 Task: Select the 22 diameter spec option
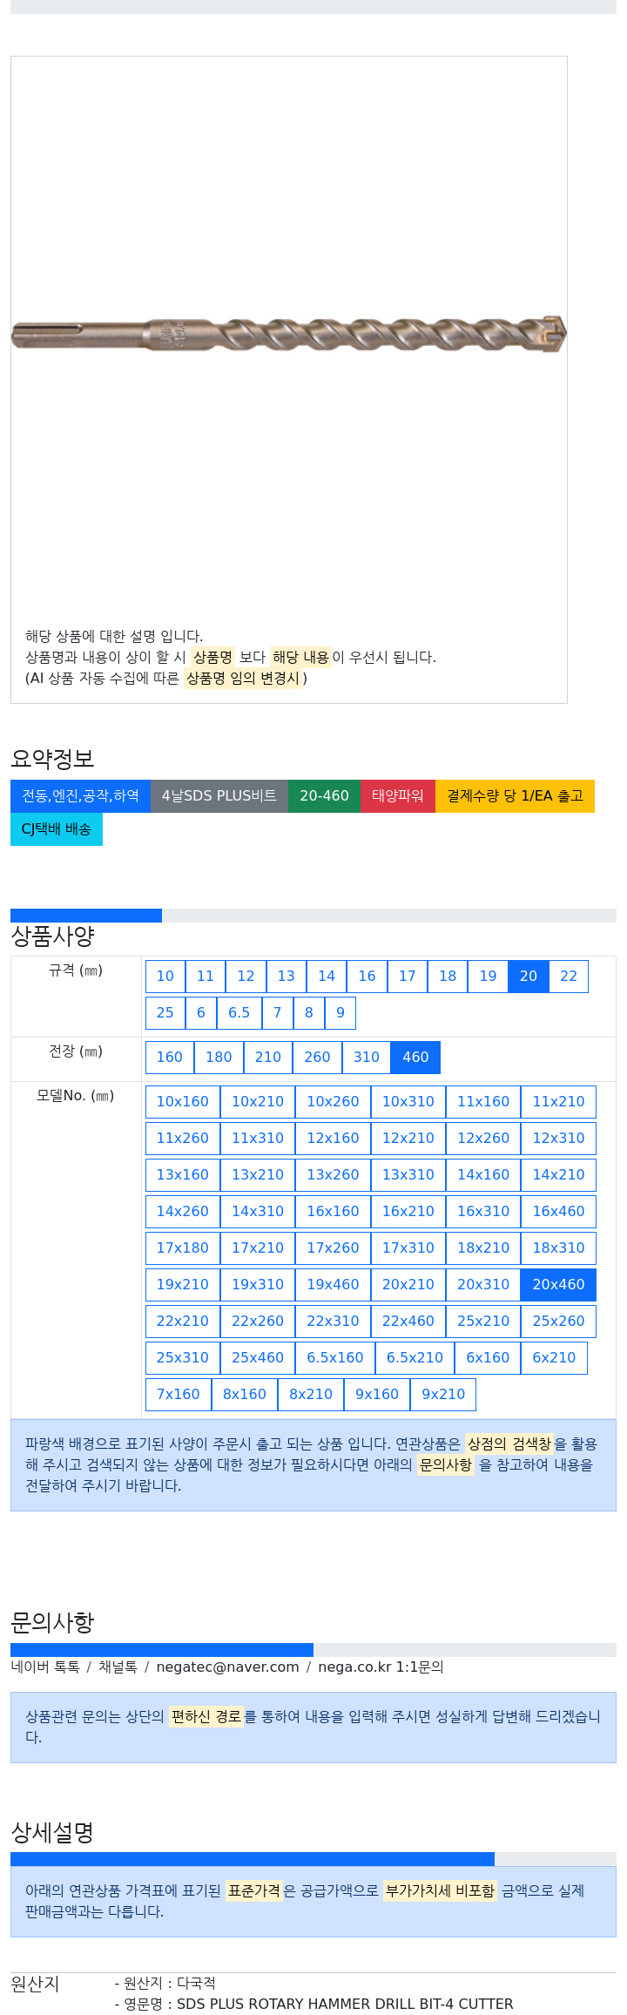[x=569, y=977]
